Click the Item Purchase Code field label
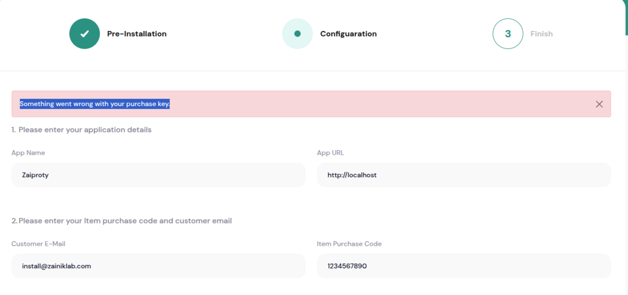 coord(349,244)
